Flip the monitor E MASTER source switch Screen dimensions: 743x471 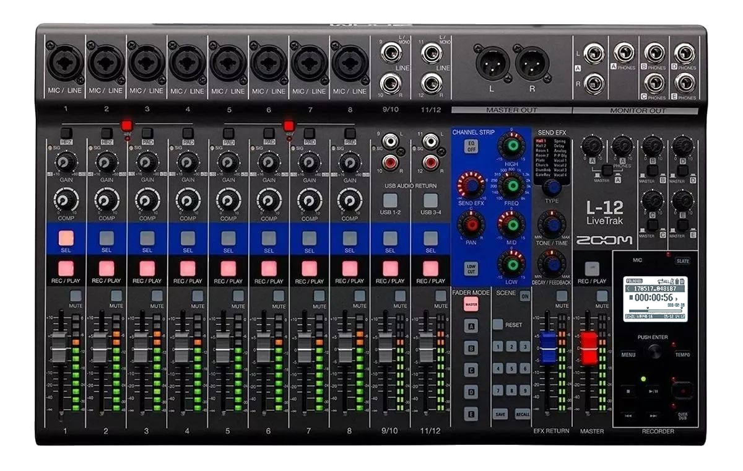(x=684, y=226)
